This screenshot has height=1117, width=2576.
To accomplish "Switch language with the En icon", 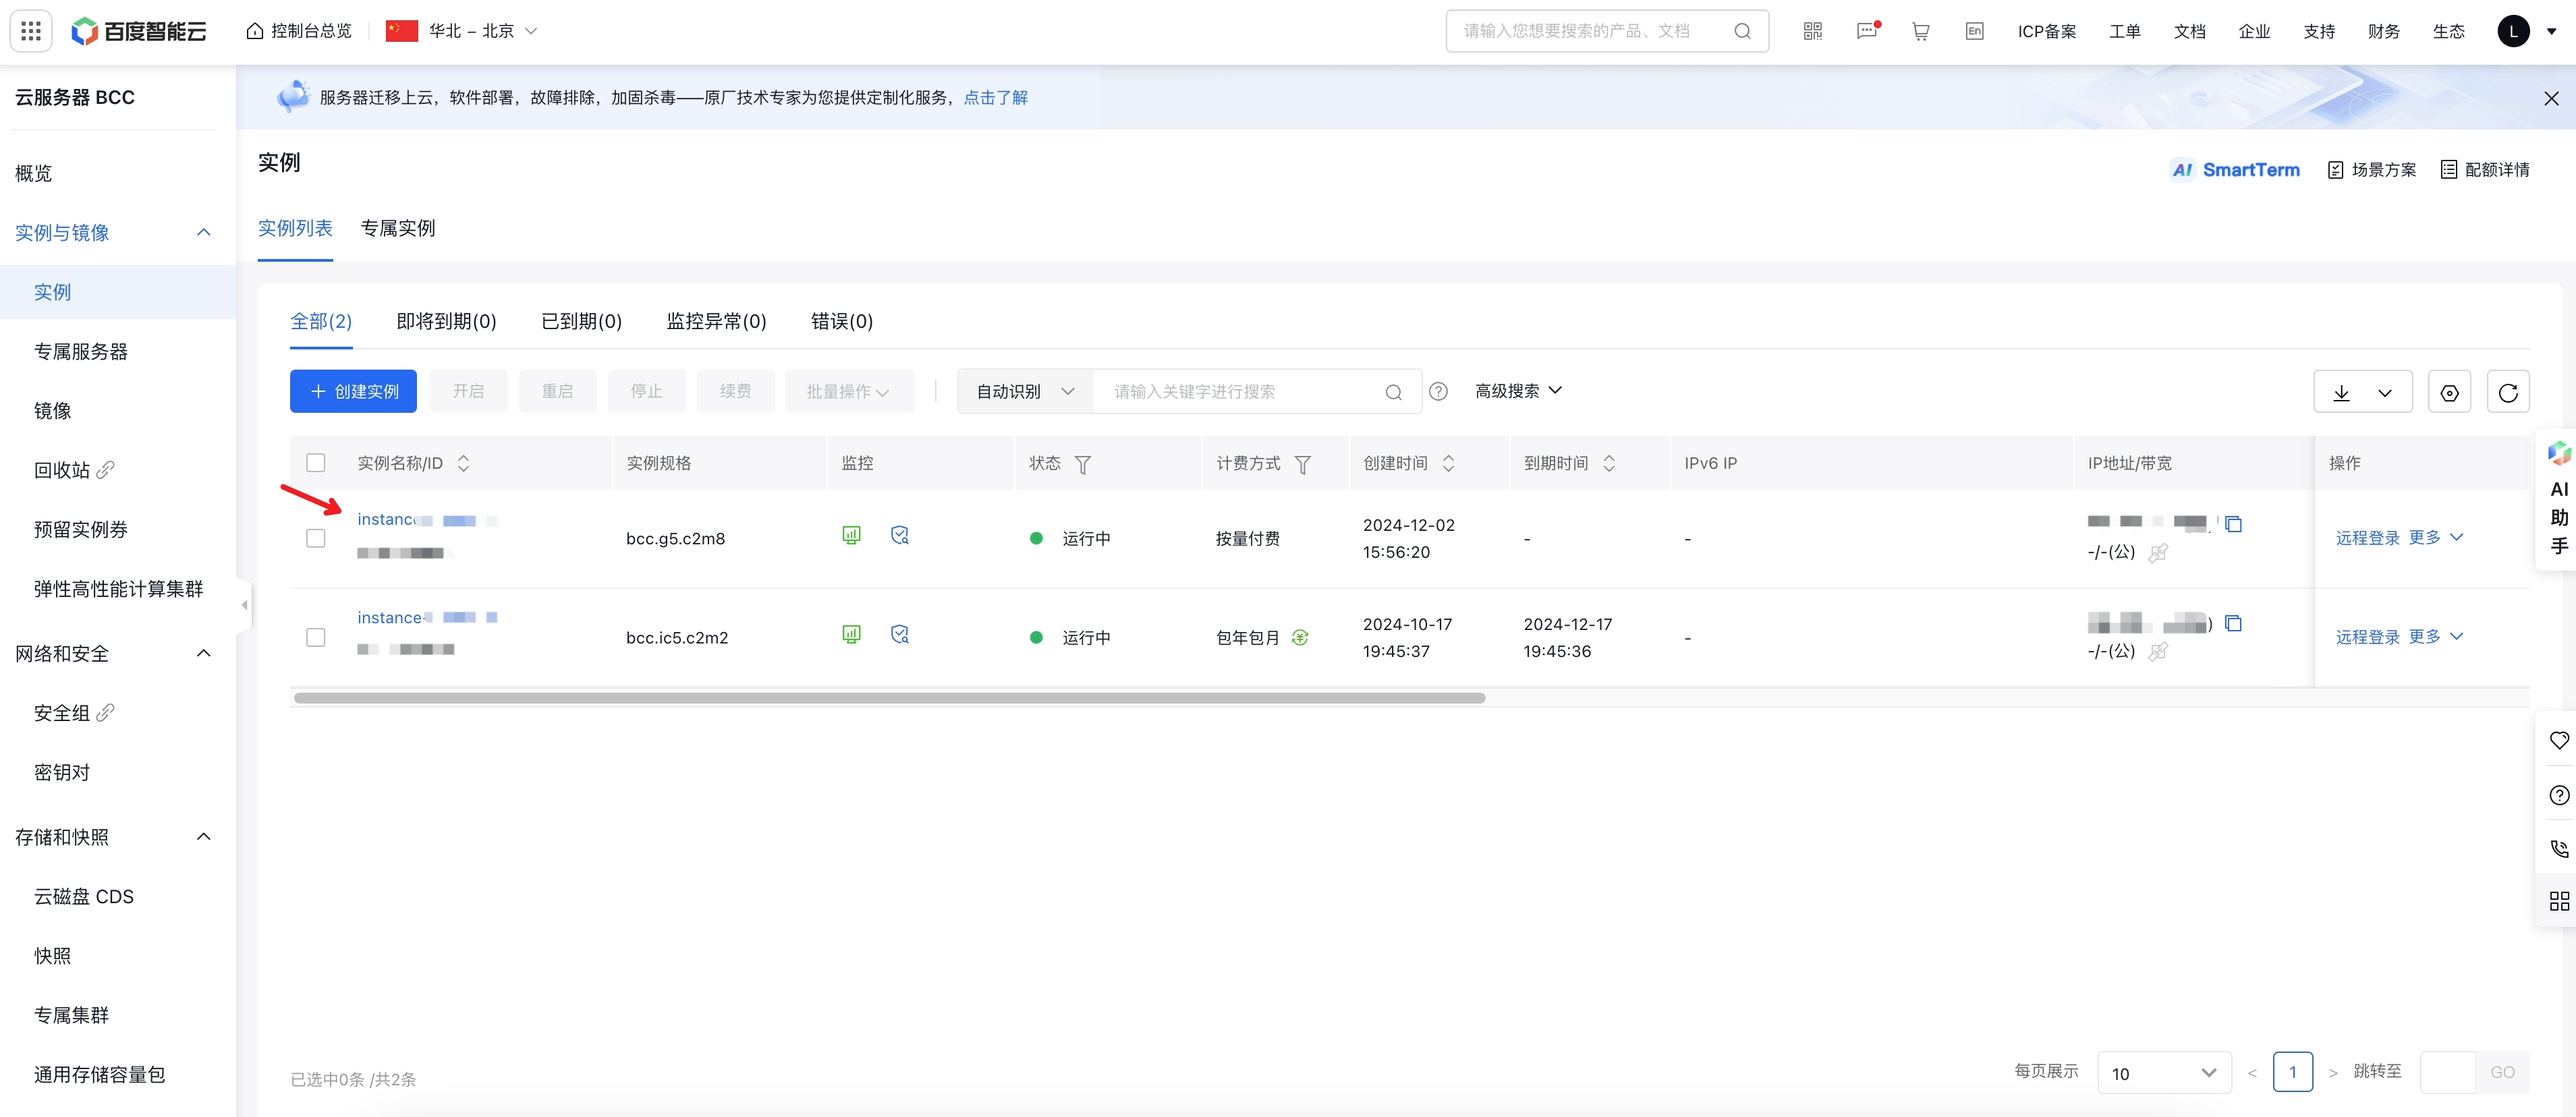I will point(1974,31).
